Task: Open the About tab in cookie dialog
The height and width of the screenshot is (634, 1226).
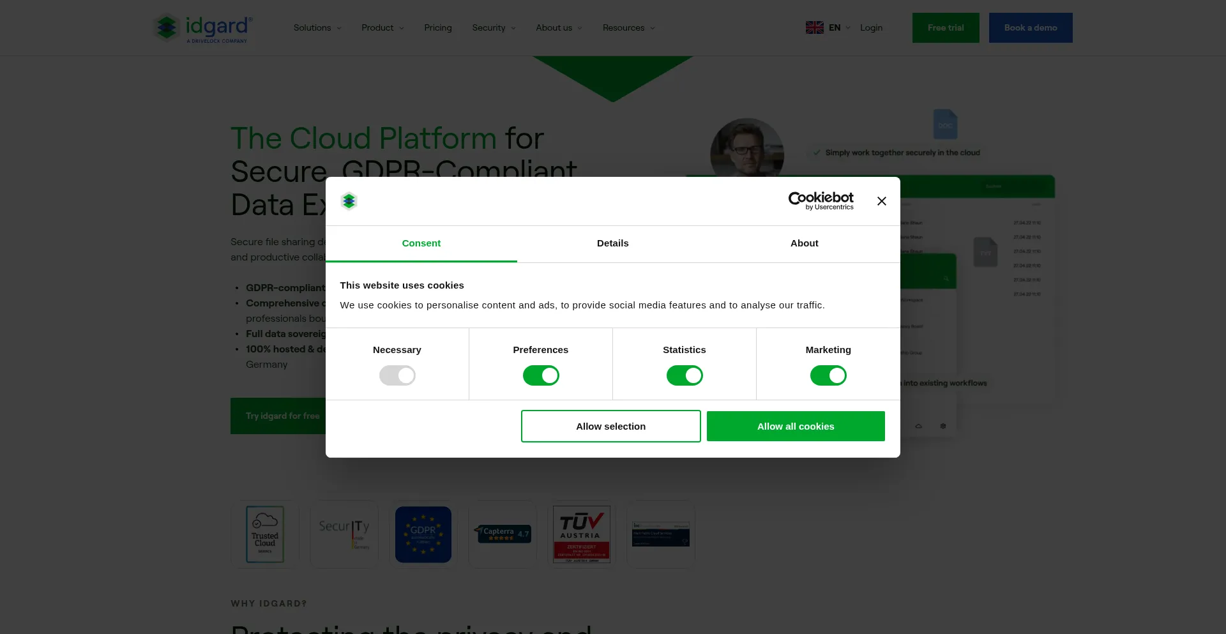Action: (x=804, y=243)
